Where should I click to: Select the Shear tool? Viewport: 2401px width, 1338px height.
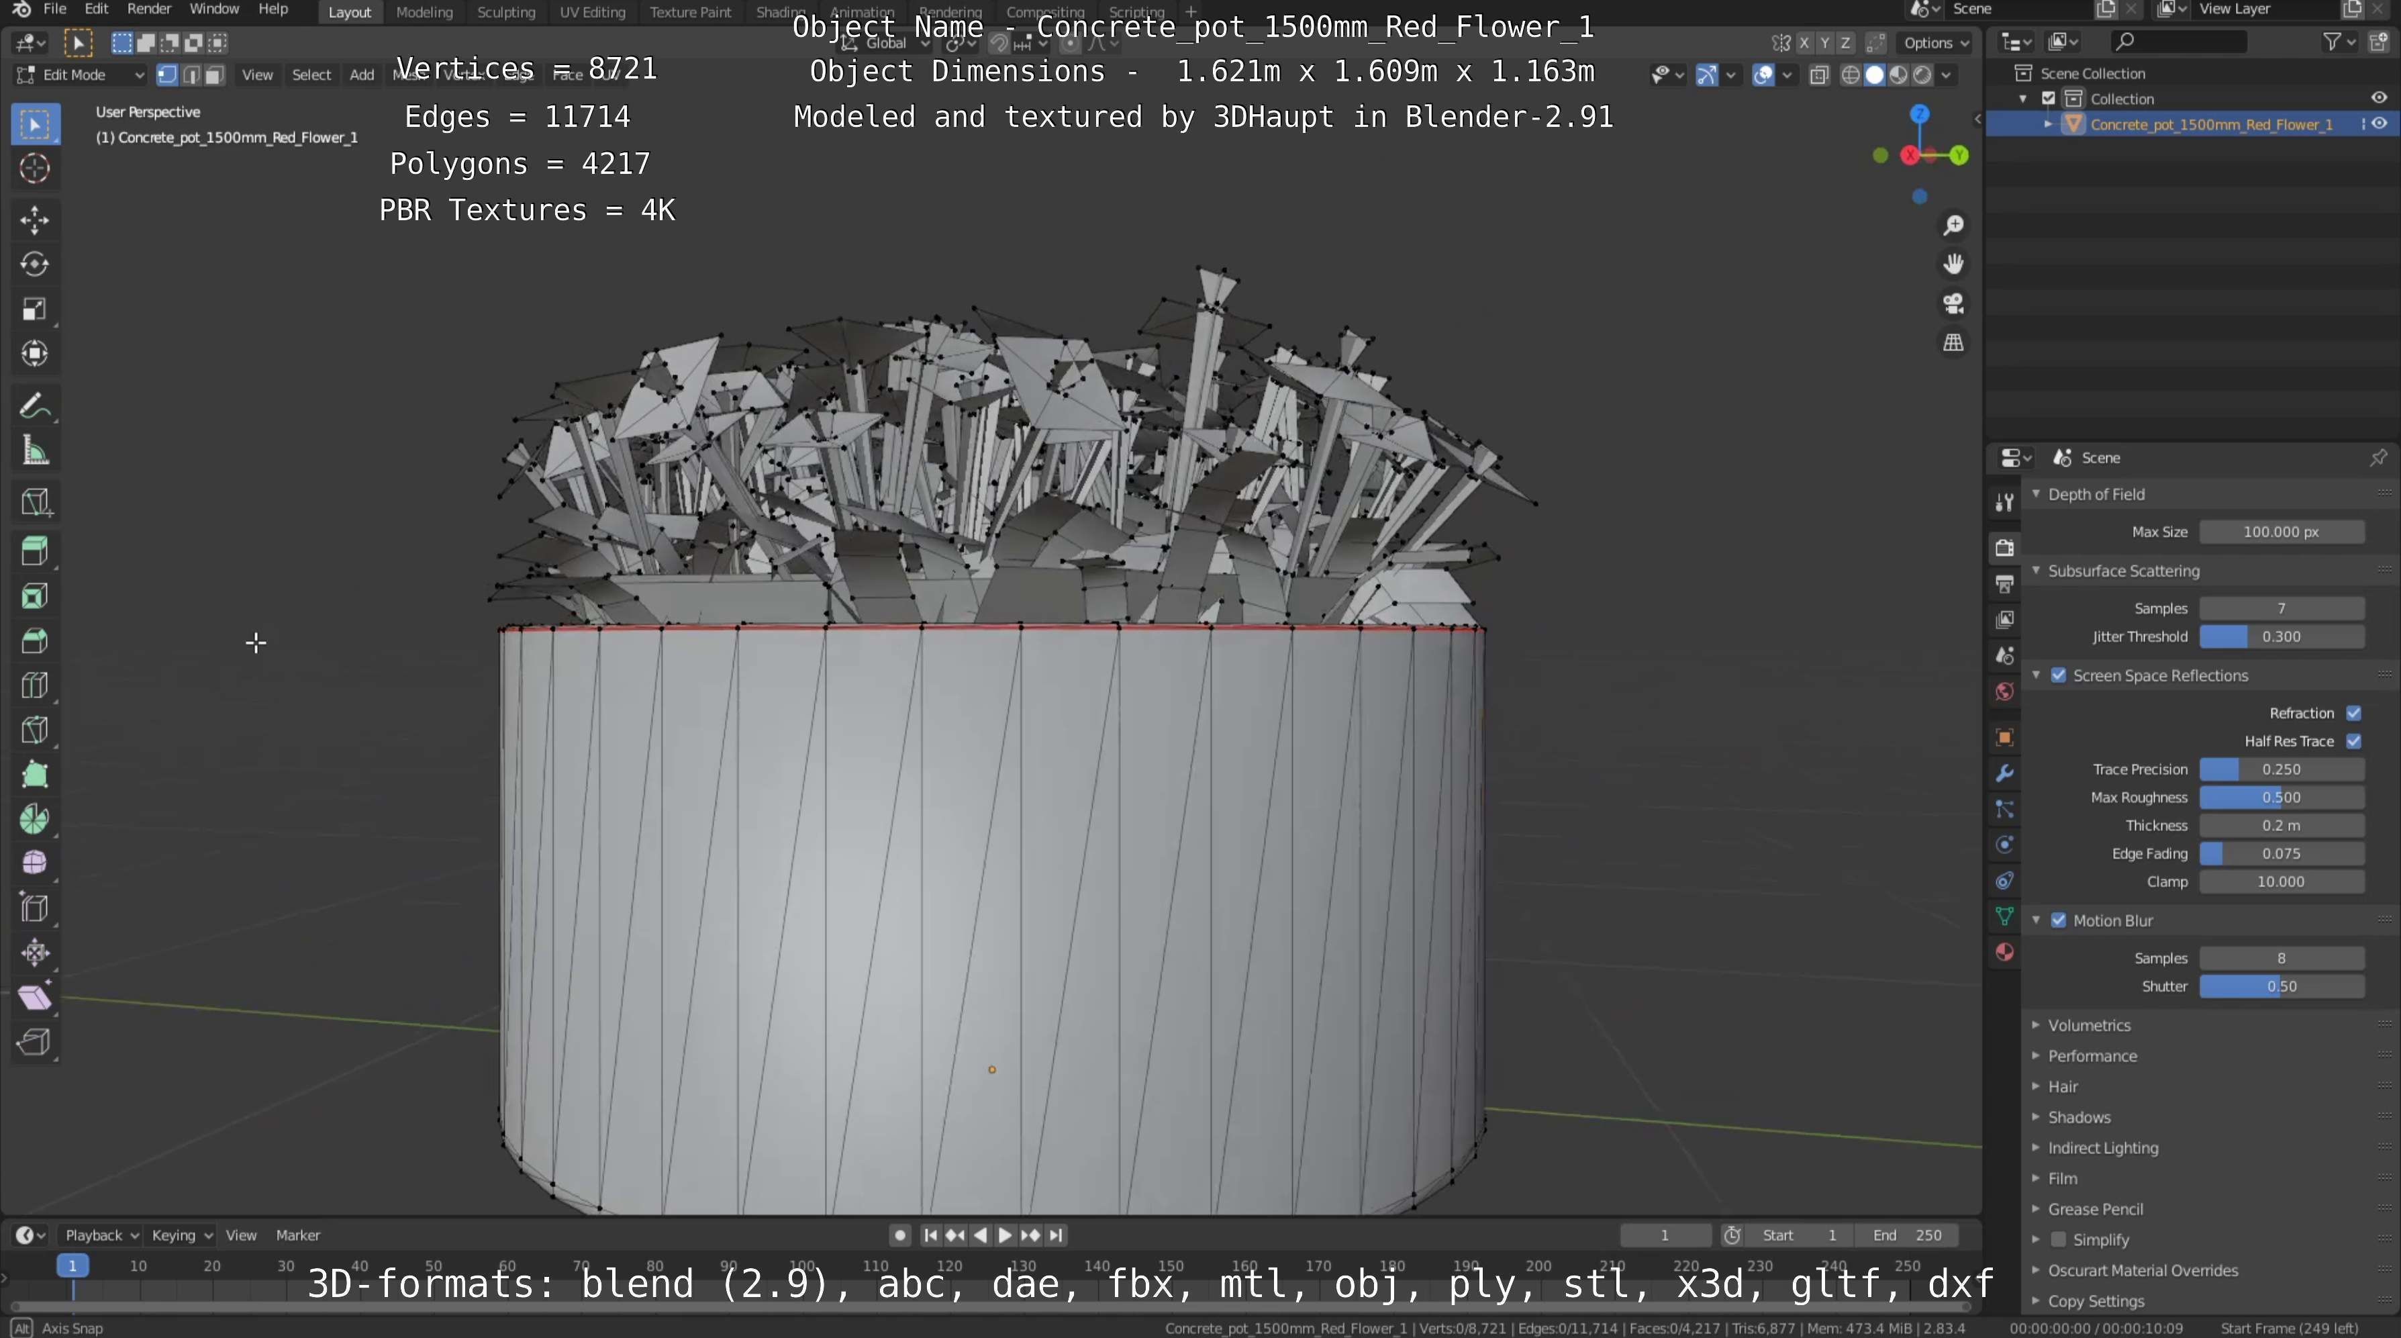tap(36, 998)
